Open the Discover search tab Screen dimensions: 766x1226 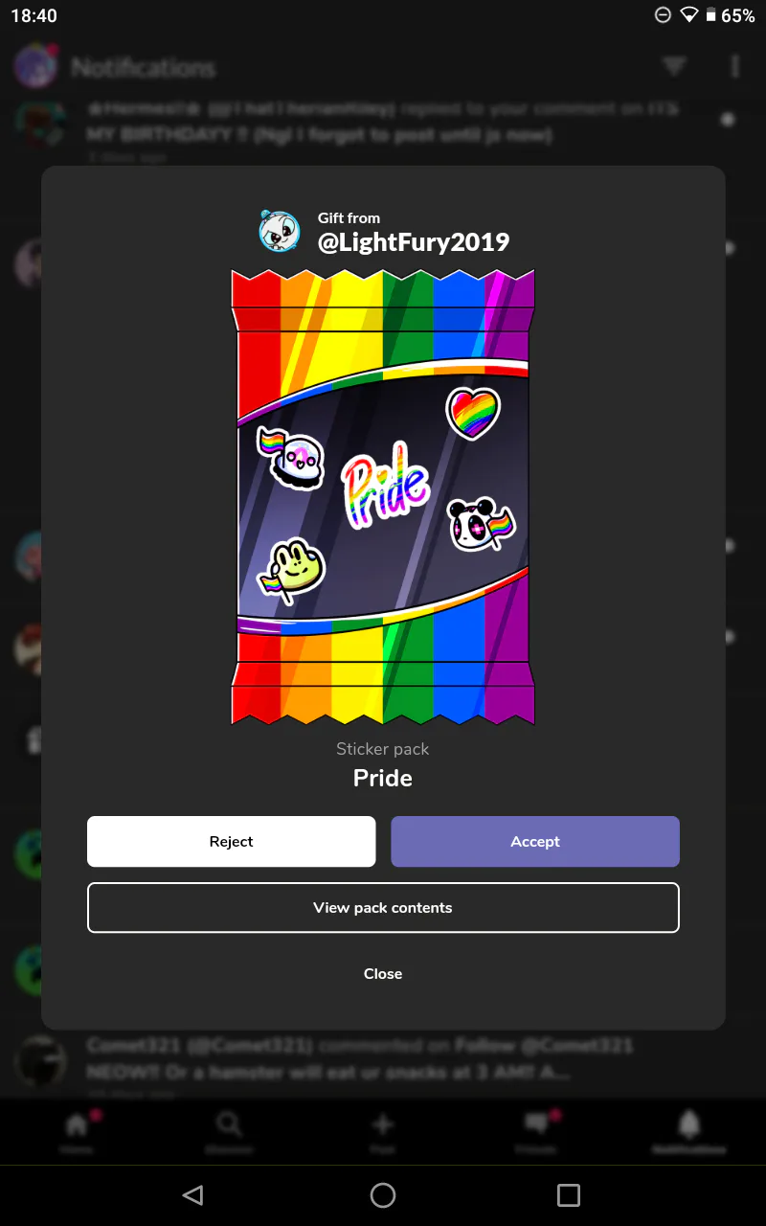[229, 1130]
